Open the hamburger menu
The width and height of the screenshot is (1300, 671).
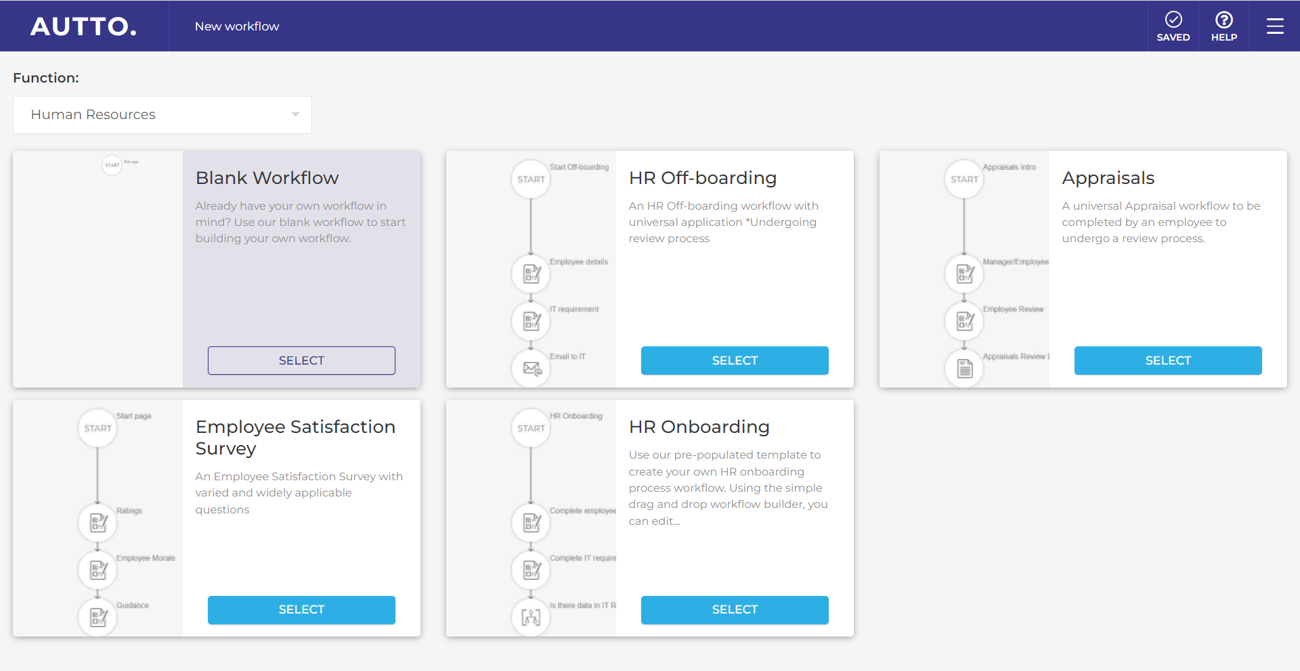pos(1274,26)
